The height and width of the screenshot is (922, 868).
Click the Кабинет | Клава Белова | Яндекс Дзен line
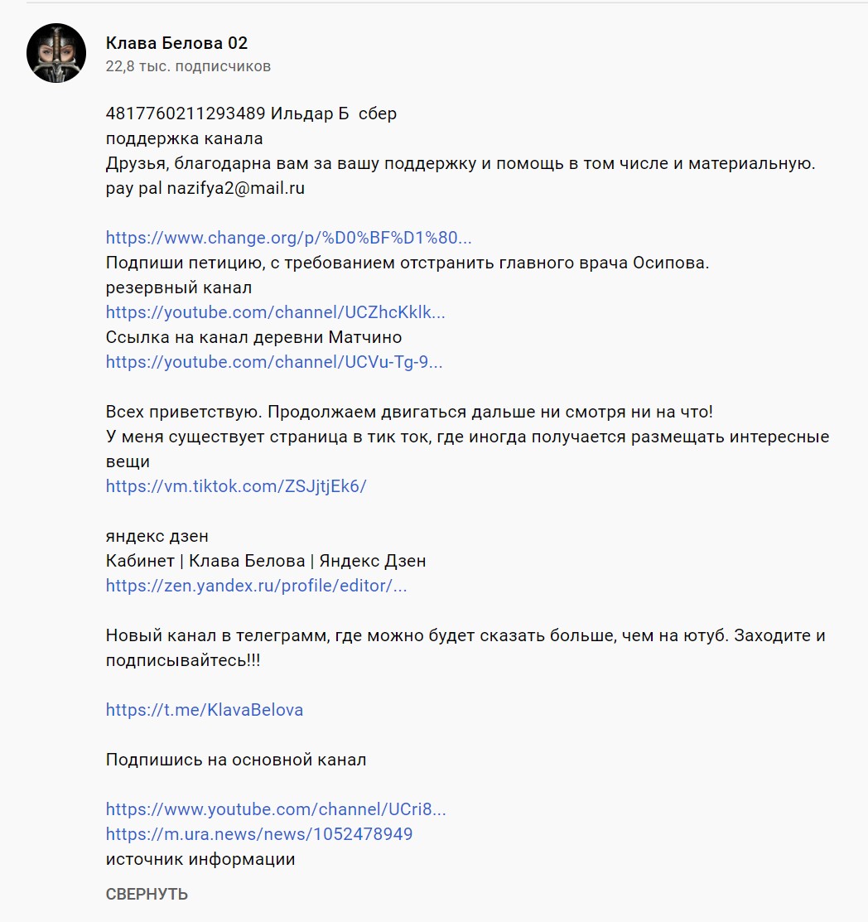(x=266, y=561)
